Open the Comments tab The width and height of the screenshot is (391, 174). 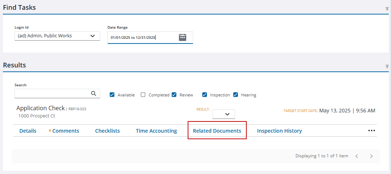tap(66, 131)
